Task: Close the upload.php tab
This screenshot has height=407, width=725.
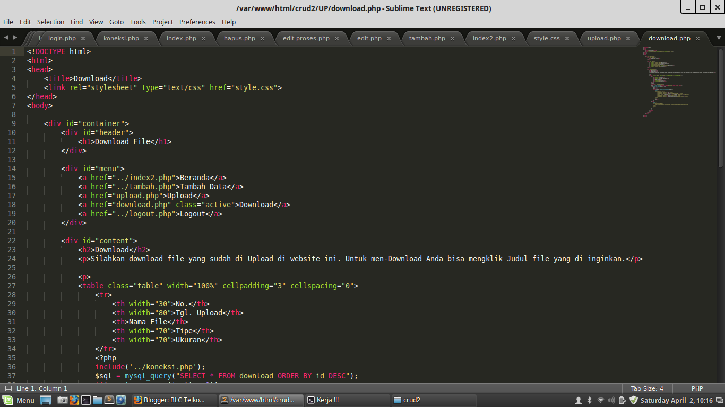Action: [x=628, y=38]
